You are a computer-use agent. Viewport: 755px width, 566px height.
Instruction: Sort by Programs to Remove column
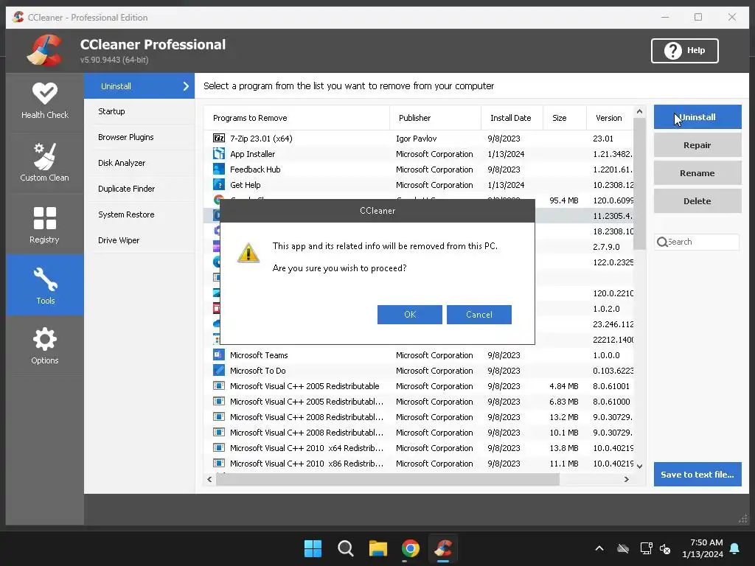[296, 118]
